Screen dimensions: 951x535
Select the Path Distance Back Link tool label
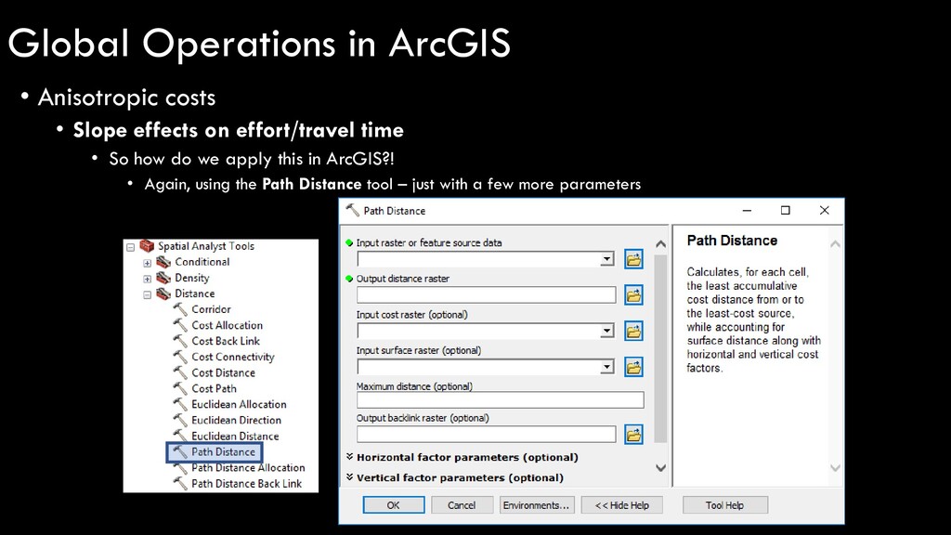point(246,483)
